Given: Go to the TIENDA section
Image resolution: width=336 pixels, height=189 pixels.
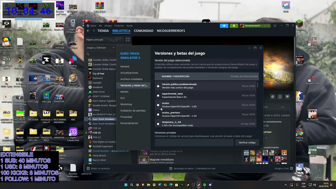Looking at the screenshot, I should (103, 31).
